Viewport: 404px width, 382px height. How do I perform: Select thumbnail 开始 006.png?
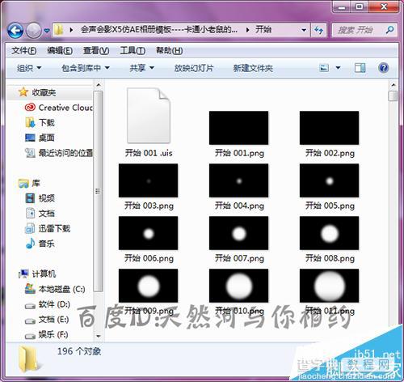pos(149,233)
